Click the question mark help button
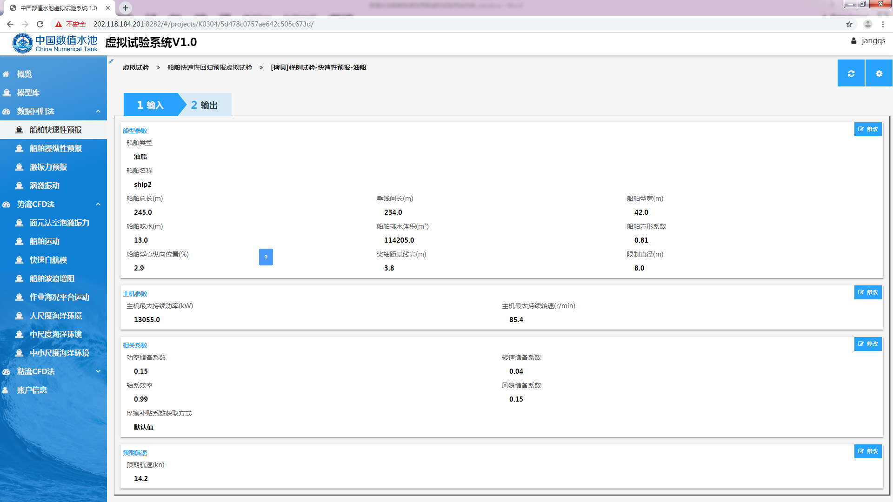893x502 pixels. pyautogui.click(x=266, y=257)
